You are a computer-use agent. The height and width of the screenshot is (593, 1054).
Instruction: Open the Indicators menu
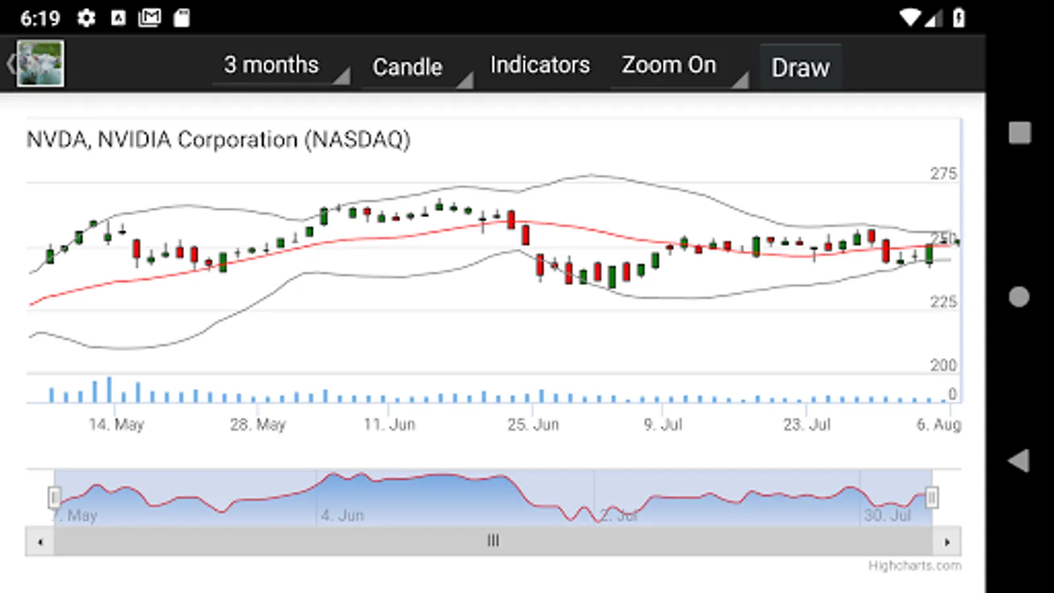coord(540,65)
